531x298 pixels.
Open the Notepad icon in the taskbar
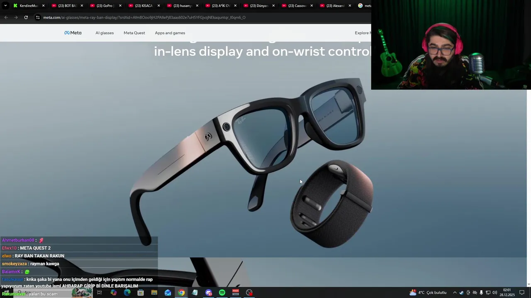(195, 293)
